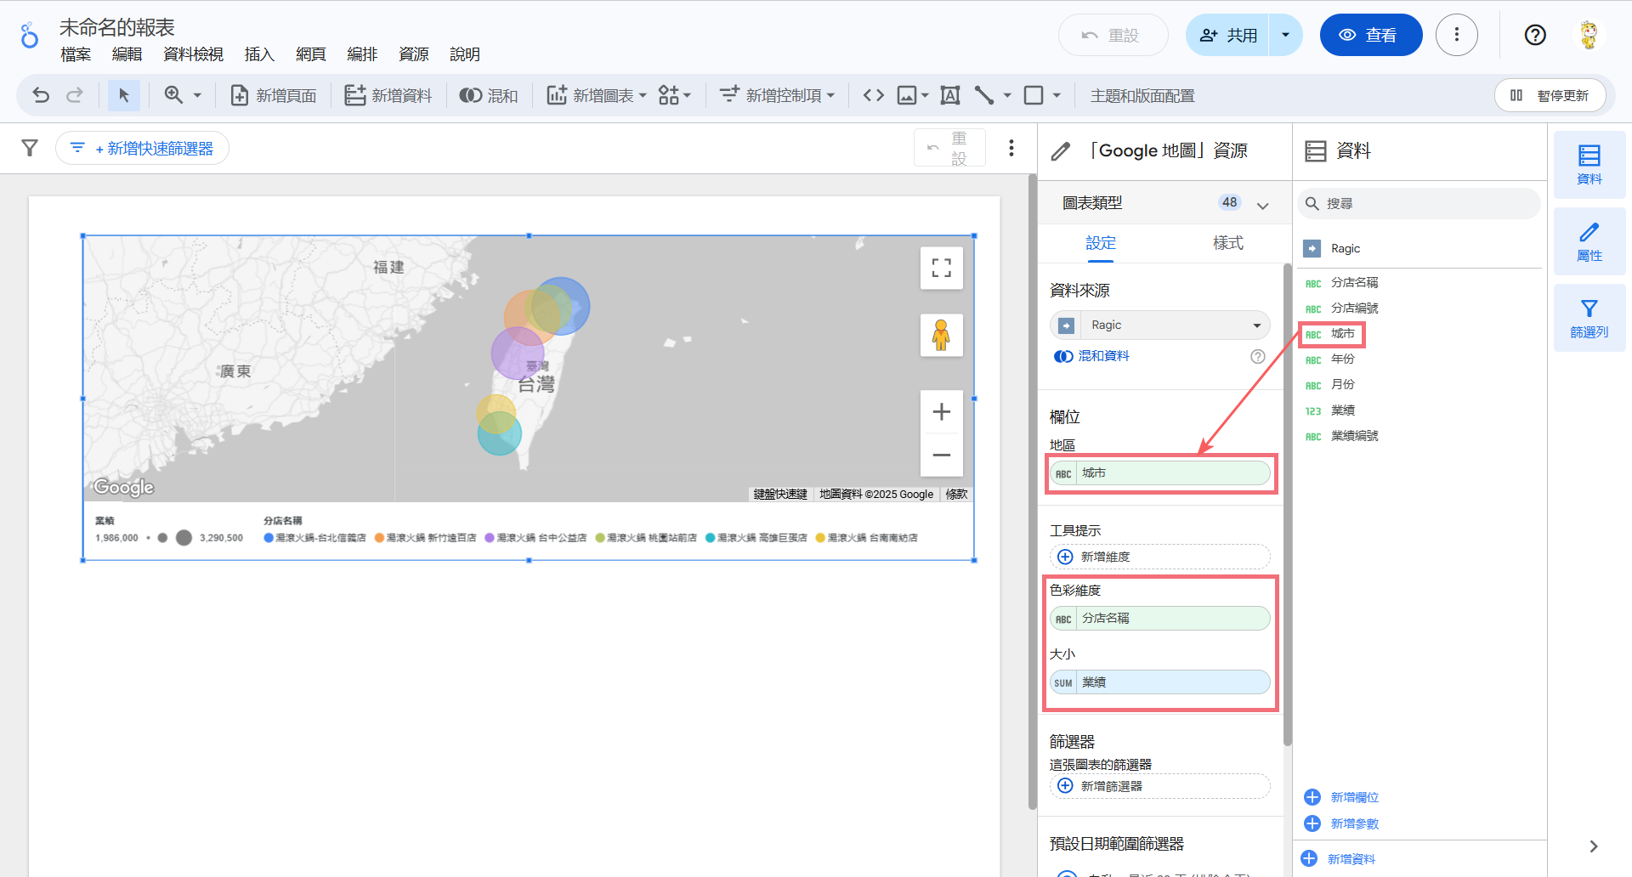This screenshot has height=877, width=1632.
Task: Click 新增資料 at bottom of data panel
Action: tap(1339, 859)
